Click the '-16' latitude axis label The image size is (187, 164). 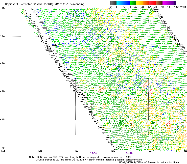pyautogui.click(x=2, y=91)
